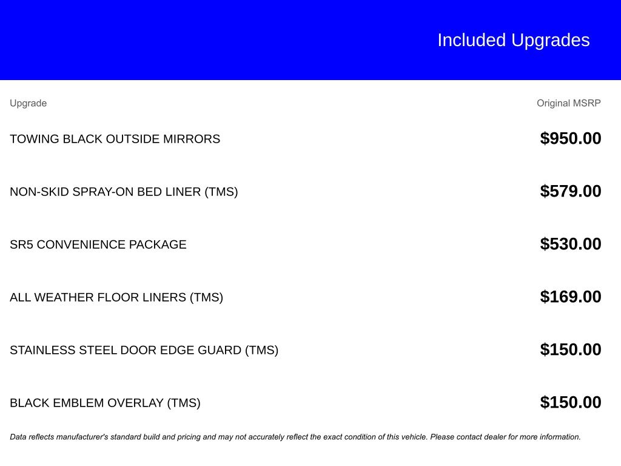Click the $950.00 price value

tap(571, 138)
